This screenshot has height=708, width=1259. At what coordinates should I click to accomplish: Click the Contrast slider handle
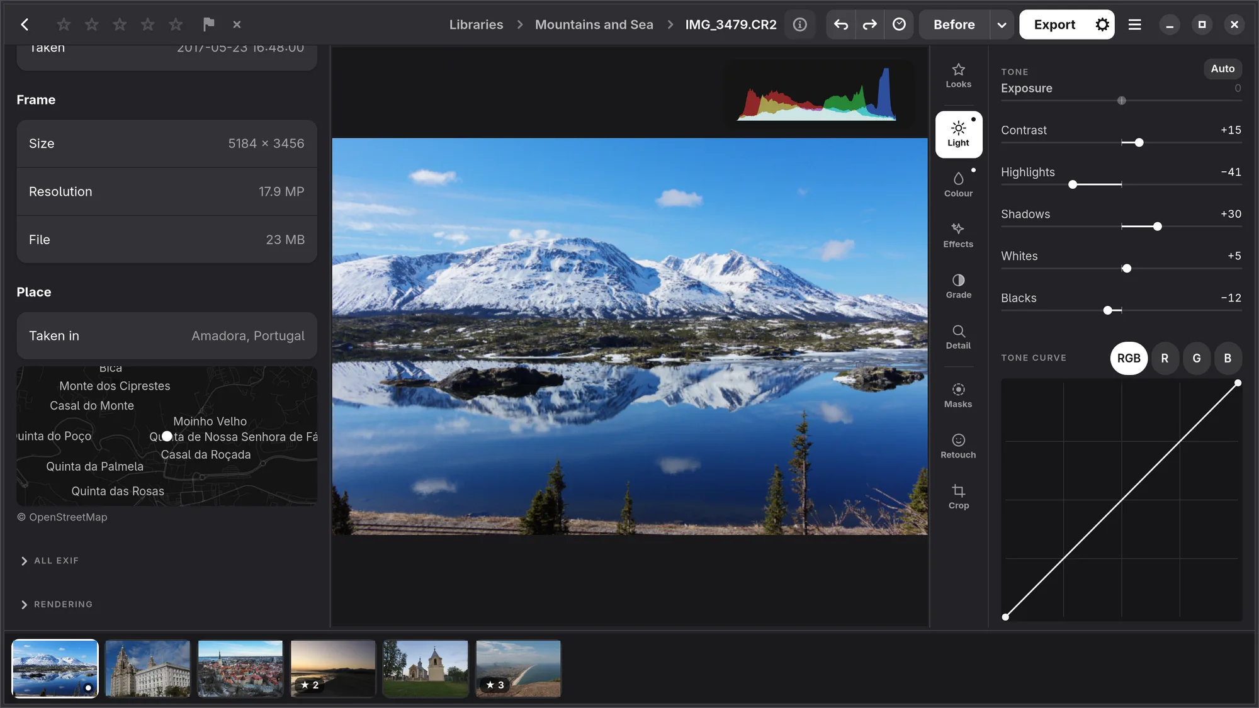[1139, 143]
